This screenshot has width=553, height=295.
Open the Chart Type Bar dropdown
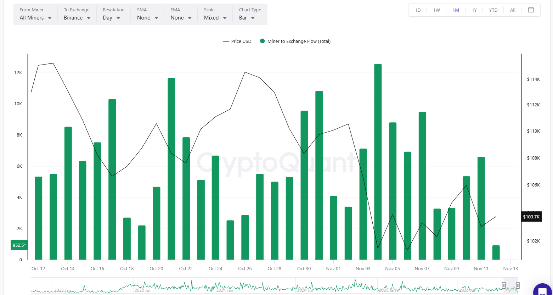tap(247, 18)
